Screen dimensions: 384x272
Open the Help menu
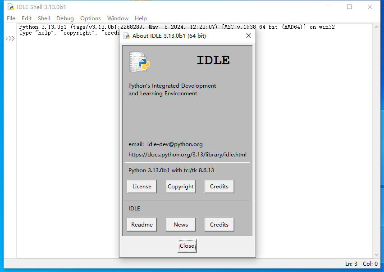coord(141,18)
